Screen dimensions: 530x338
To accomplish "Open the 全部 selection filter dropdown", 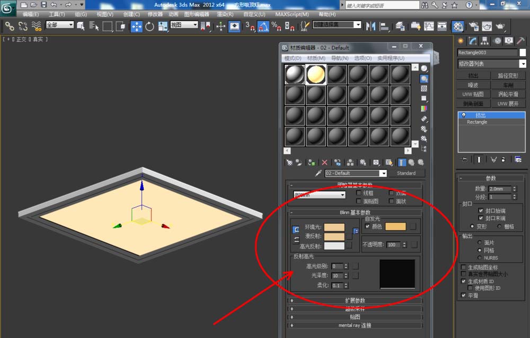I will coord(59,25).
